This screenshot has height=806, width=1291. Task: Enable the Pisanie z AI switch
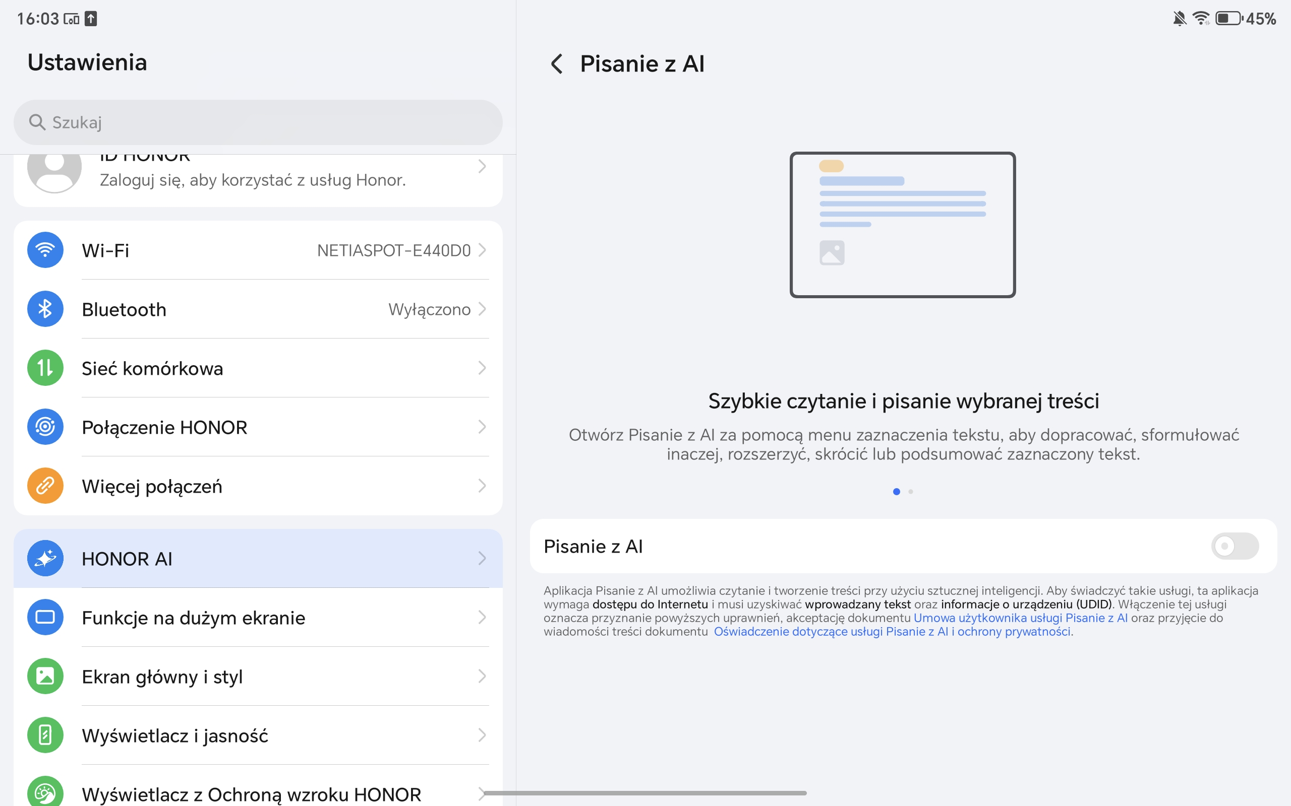click(x=1235, y=546)
